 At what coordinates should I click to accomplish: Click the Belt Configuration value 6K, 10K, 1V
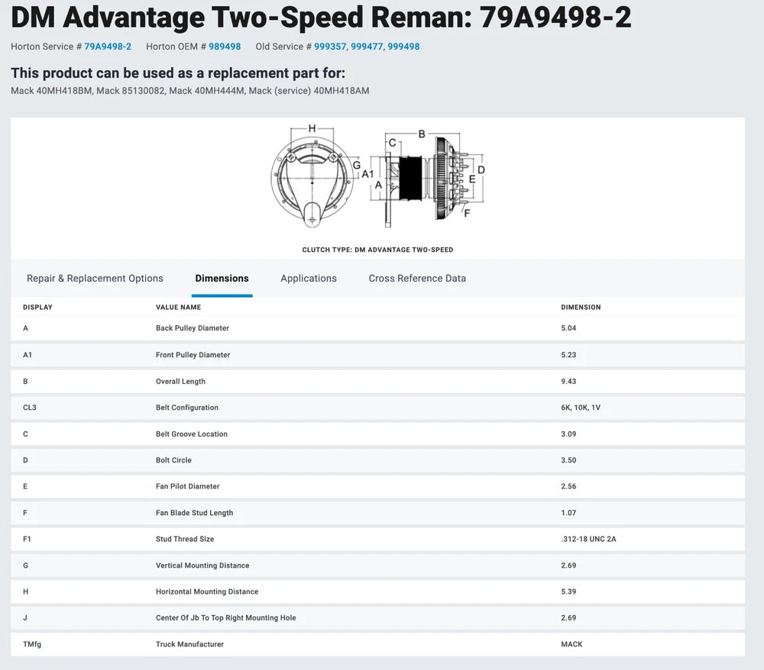tap(581, 407)
